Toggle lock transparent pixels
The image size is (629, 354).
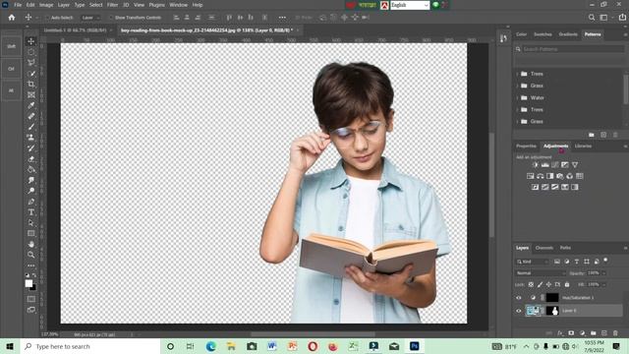531,284
